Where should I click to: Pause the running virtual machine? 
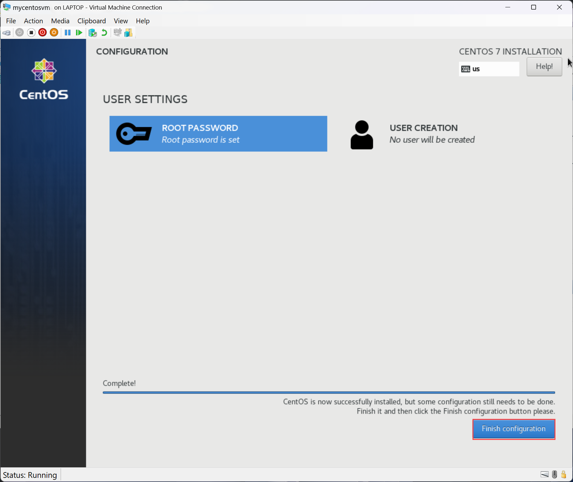point(68,32)
